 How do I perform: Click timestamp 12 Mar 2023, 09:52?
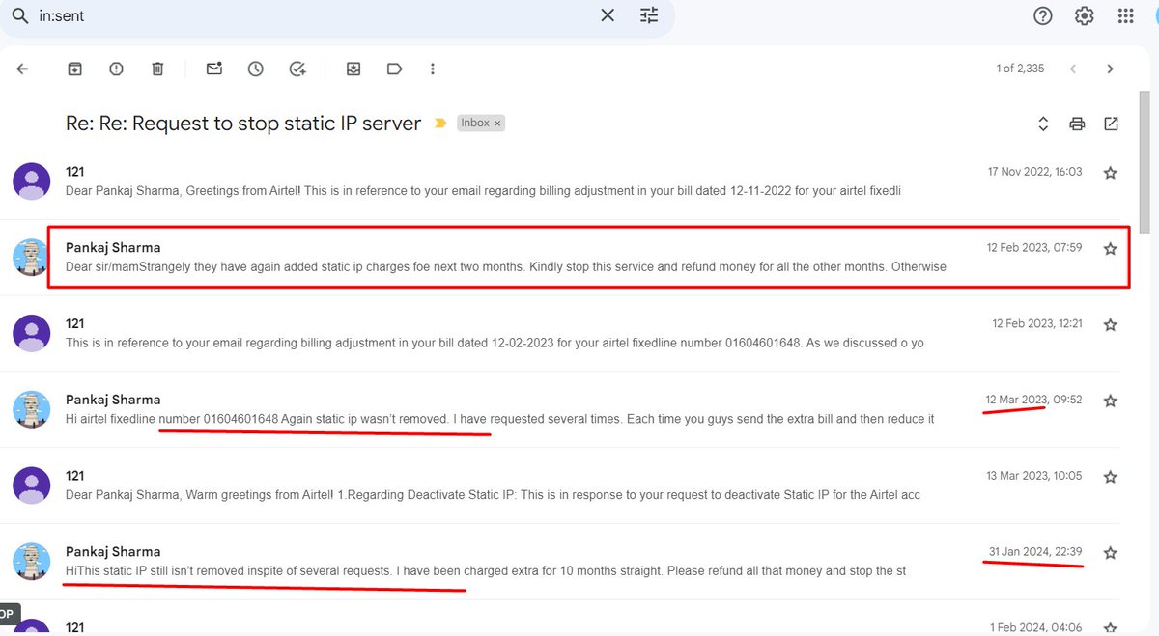click(1033, 400)
